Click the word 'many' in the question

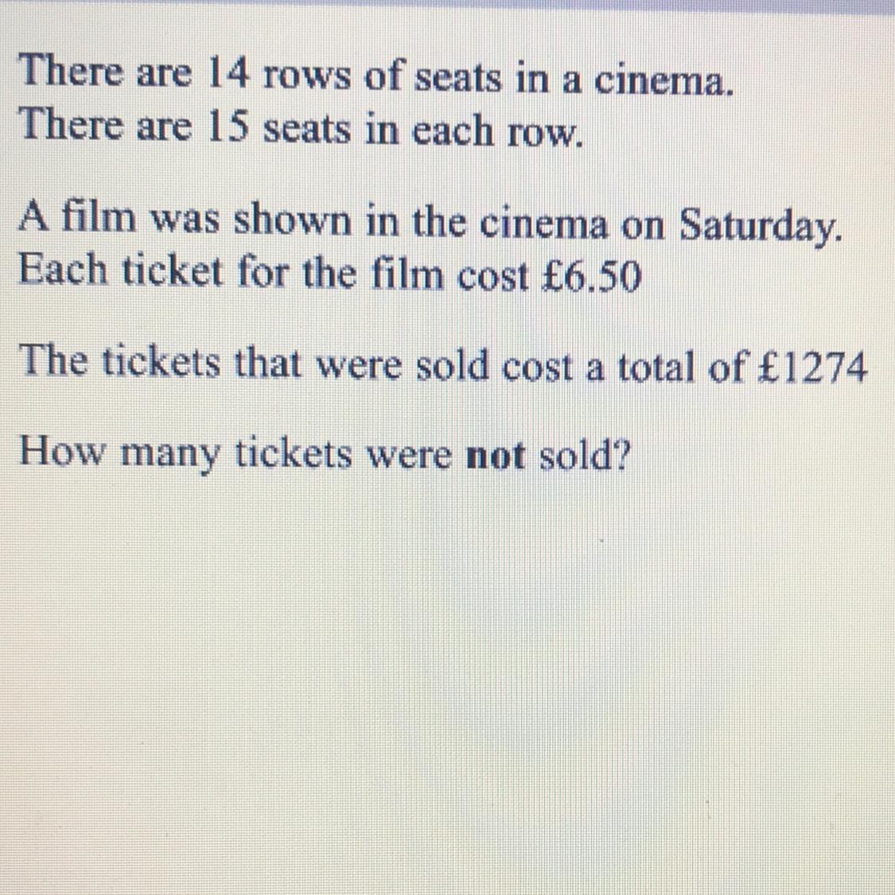pos(170,457)
